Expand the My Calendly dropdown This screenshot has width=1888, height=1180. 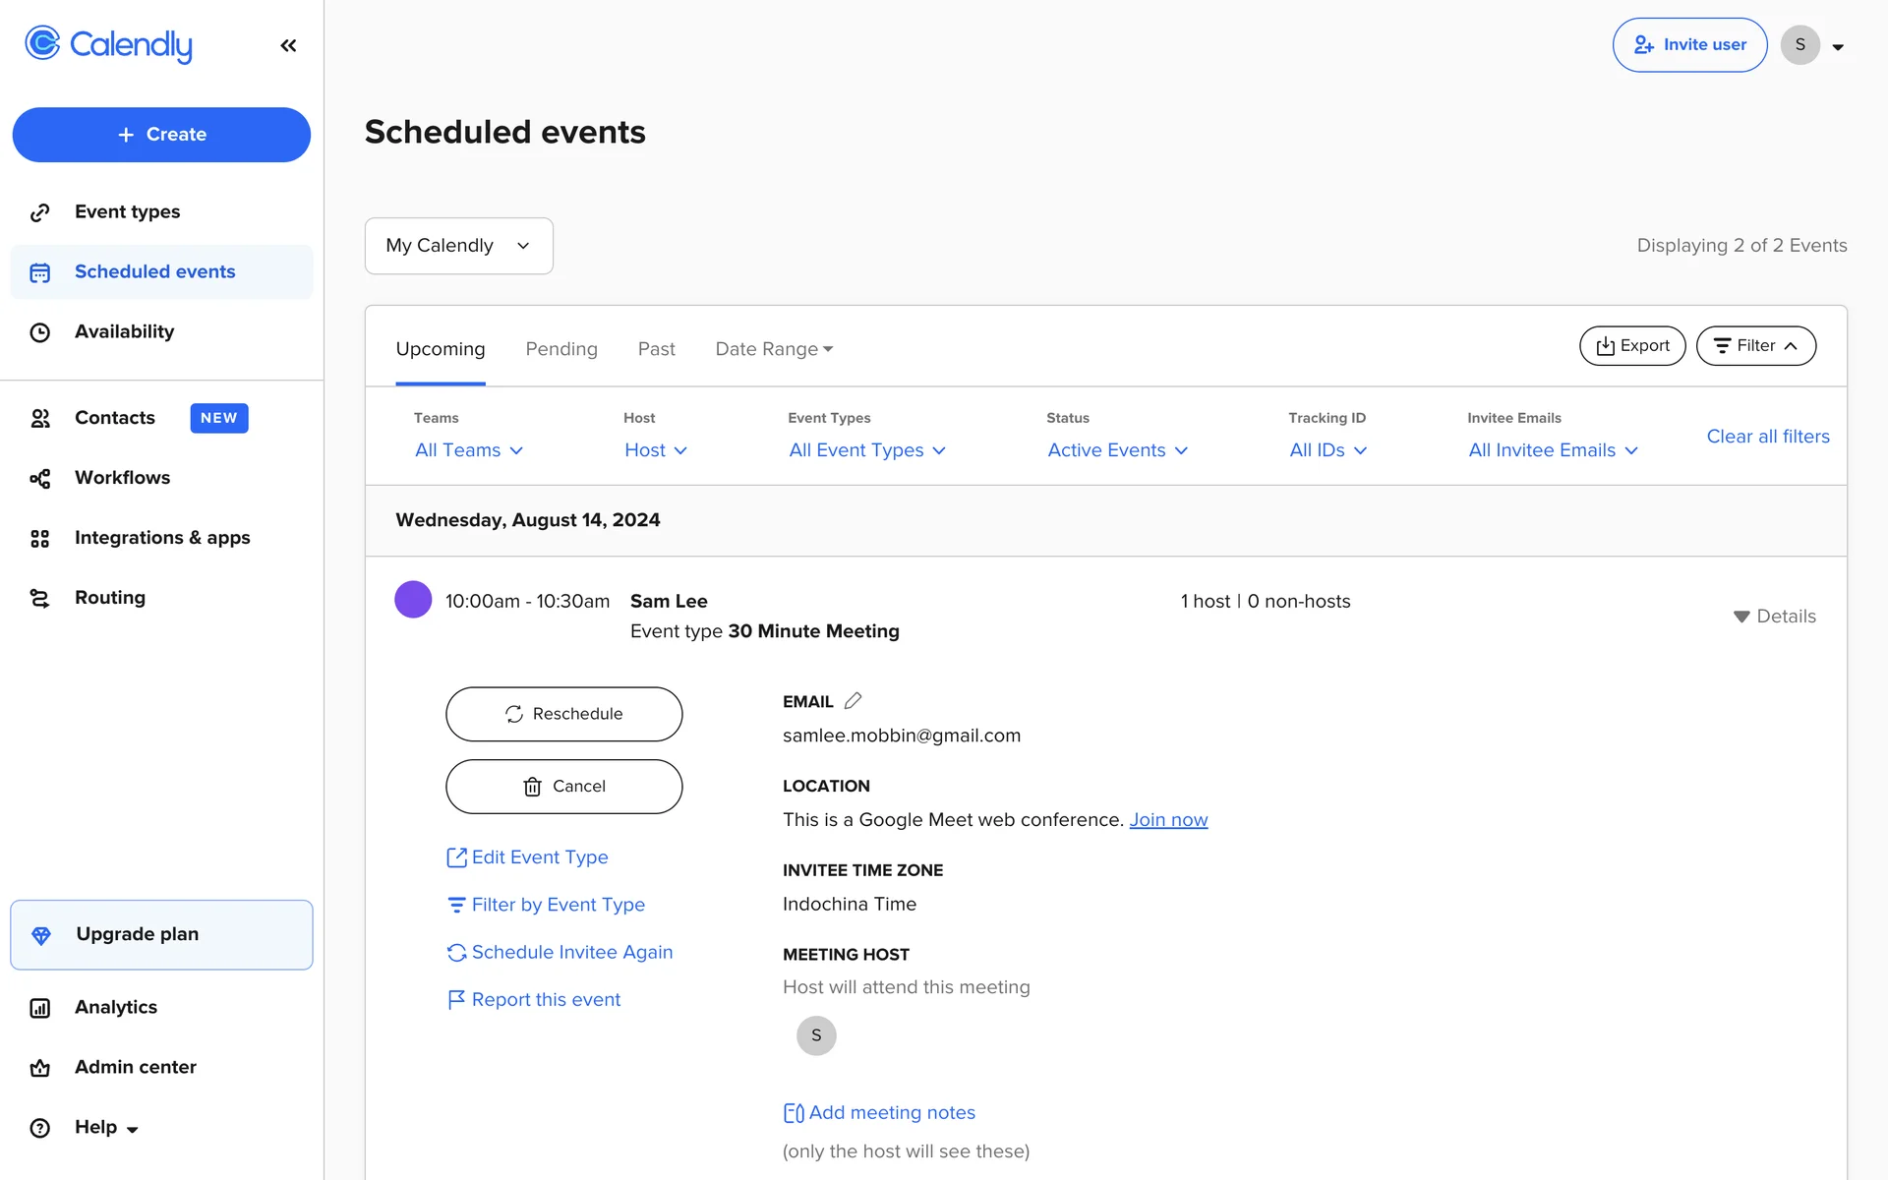tap(458, 246)
